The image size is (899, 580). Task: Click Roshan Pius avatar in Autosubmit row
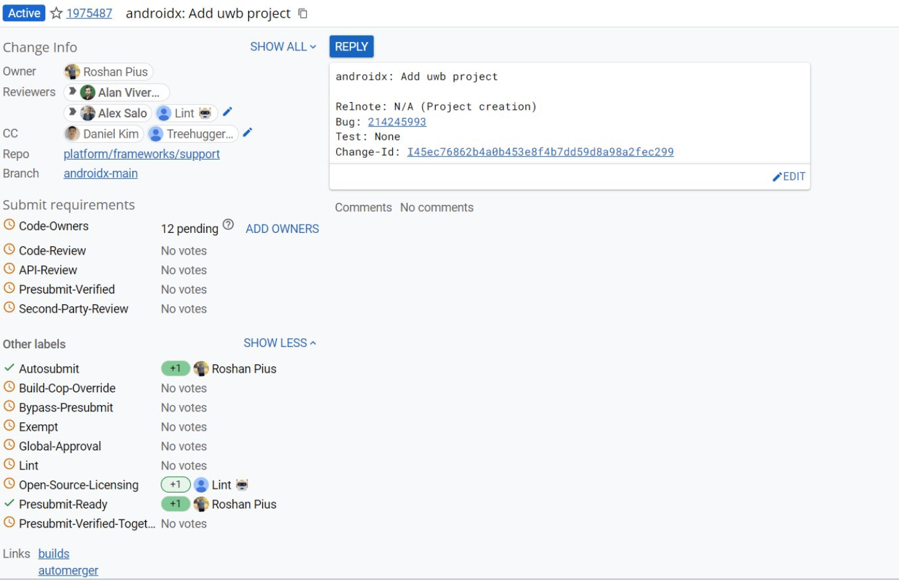coord(201,369)
